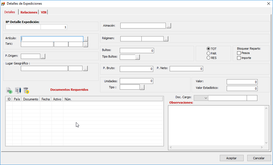Switch to the VIN tab

44,12
